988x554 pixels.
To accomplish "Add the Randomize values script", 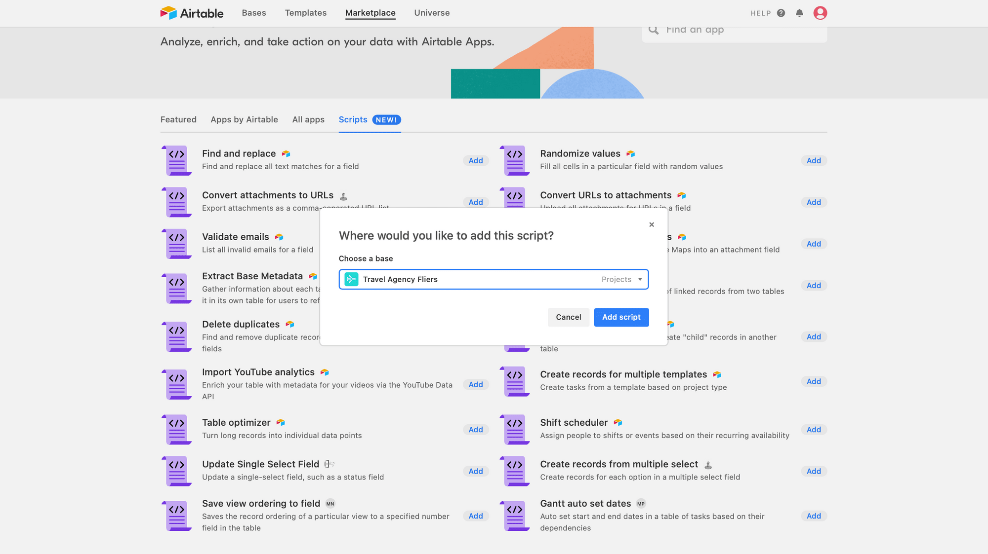I will pyautogui.click(x=814, y=160).
